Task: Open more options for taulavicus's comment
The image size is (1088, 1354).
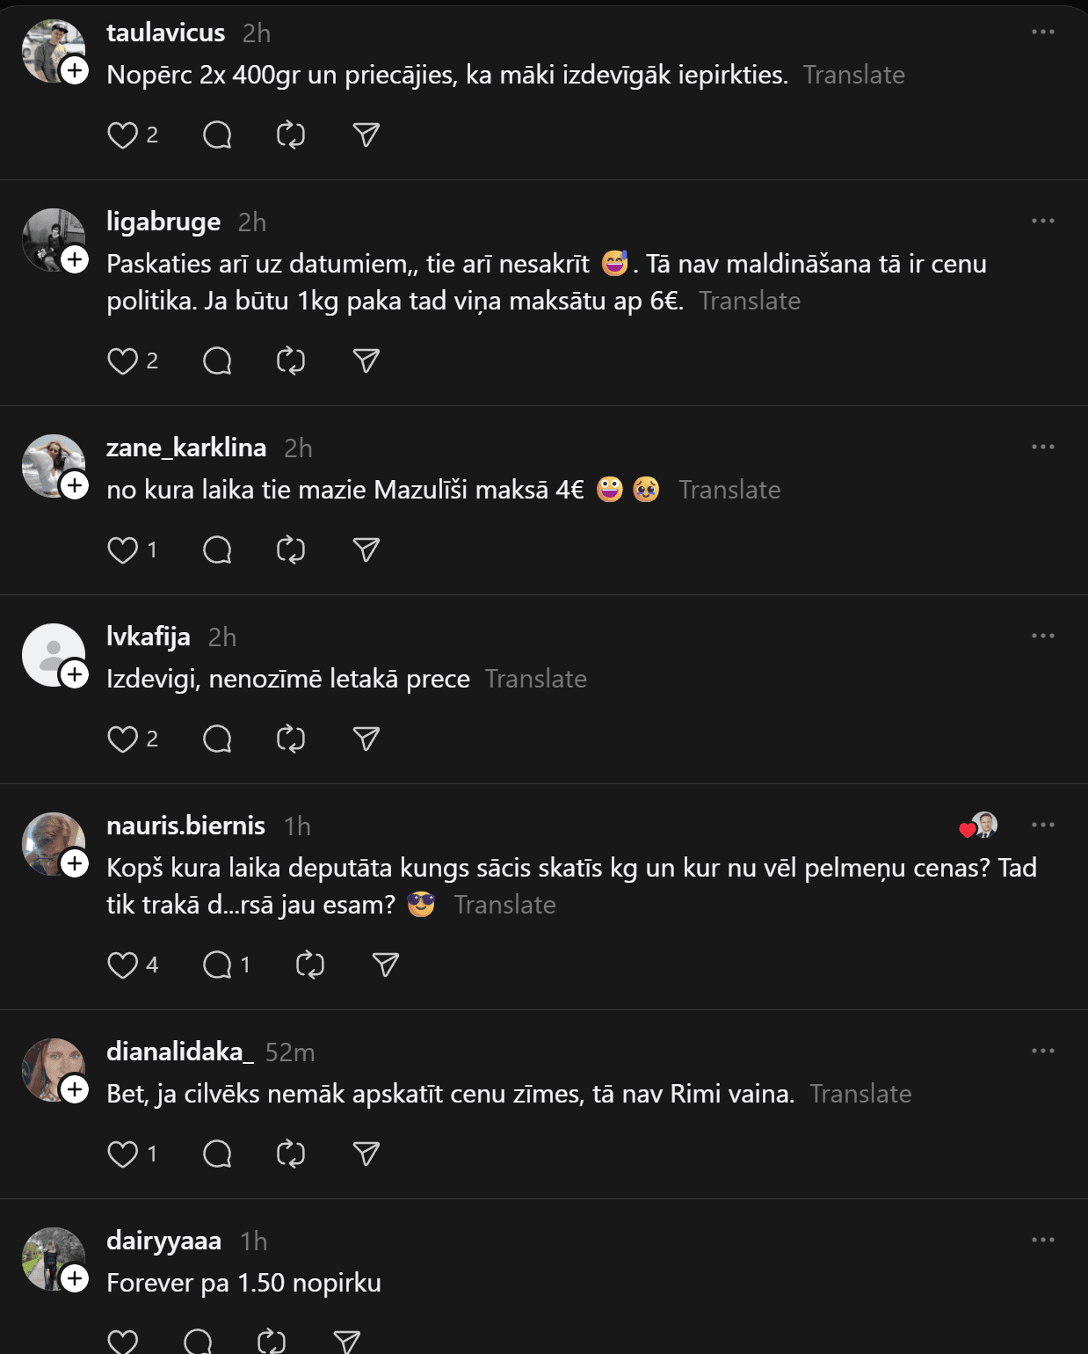Action: 1042,33
